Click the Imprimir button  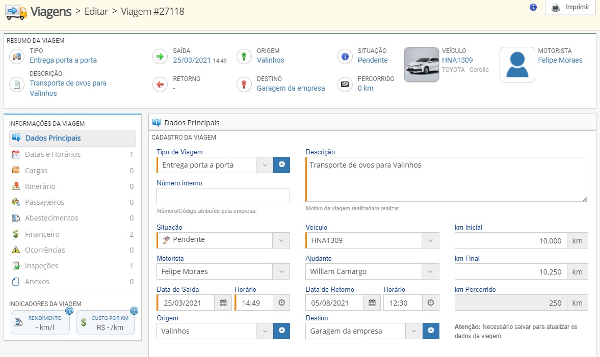(x=570, y=7)
